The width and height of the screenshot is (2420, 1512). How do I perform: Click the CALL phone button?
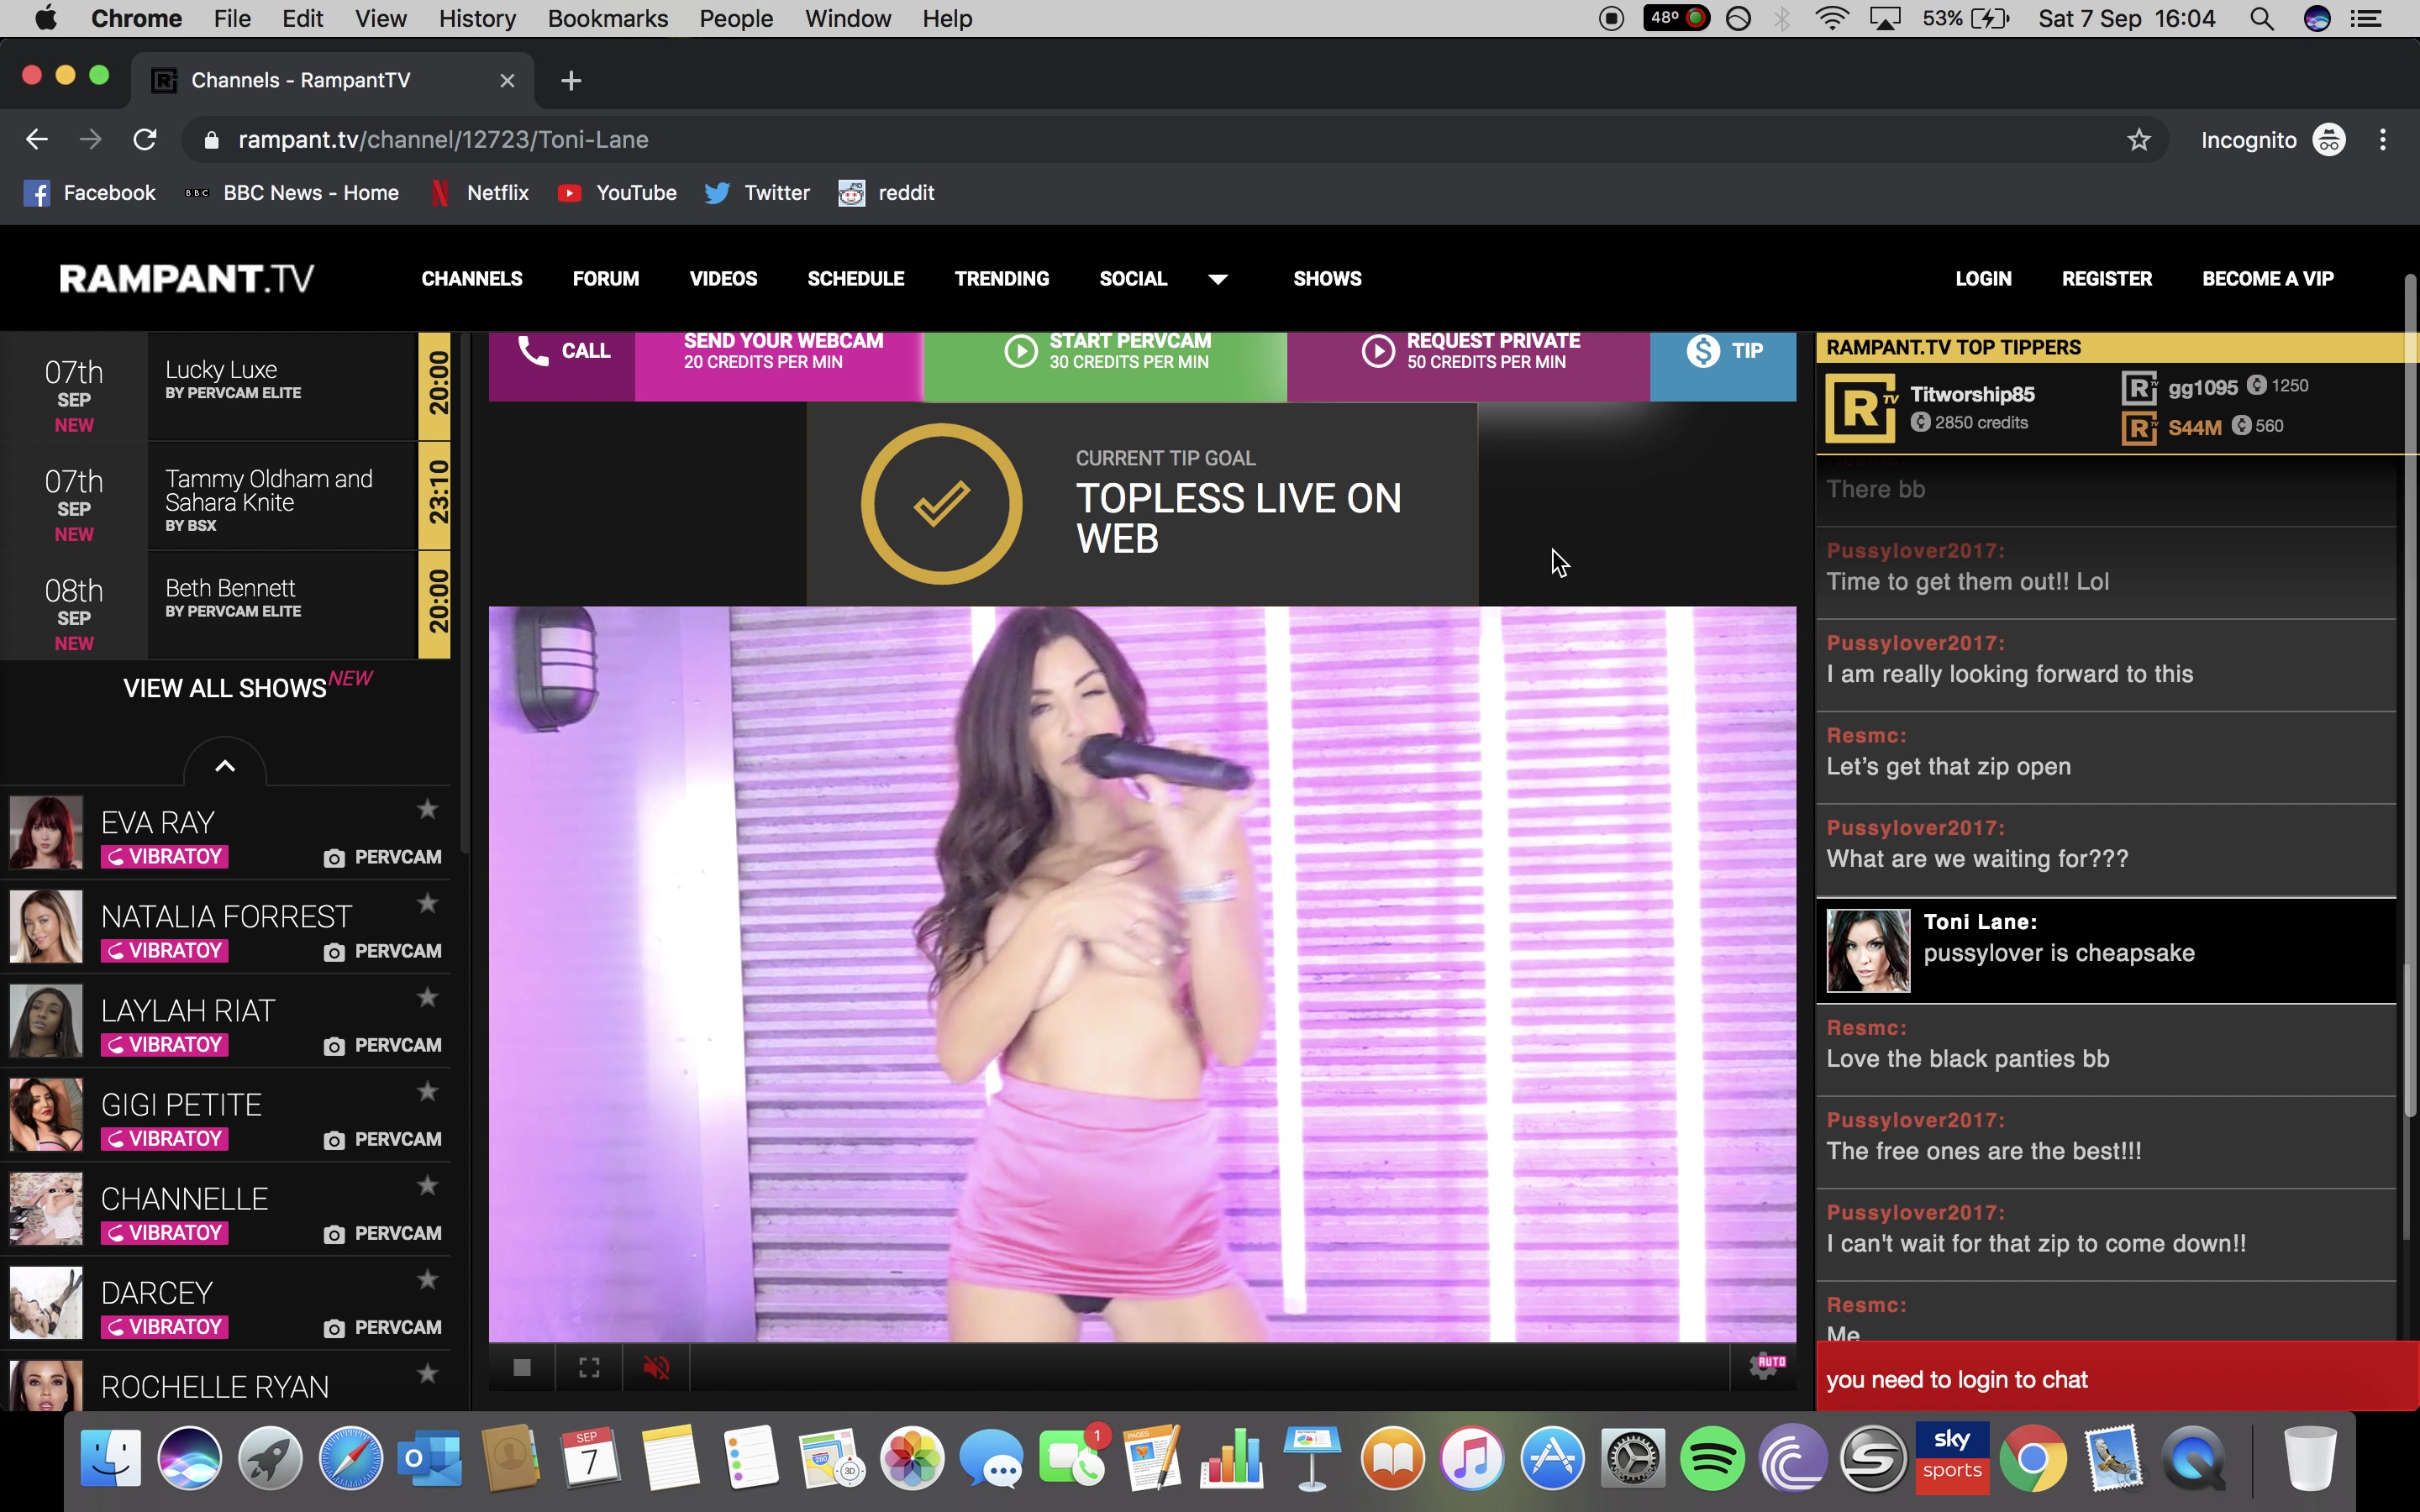(x=563, y=352)
